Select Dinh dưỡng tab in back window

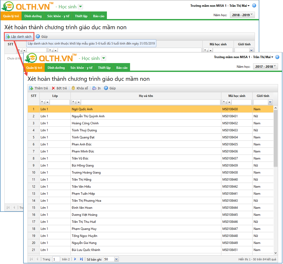(x=33, y=16)
